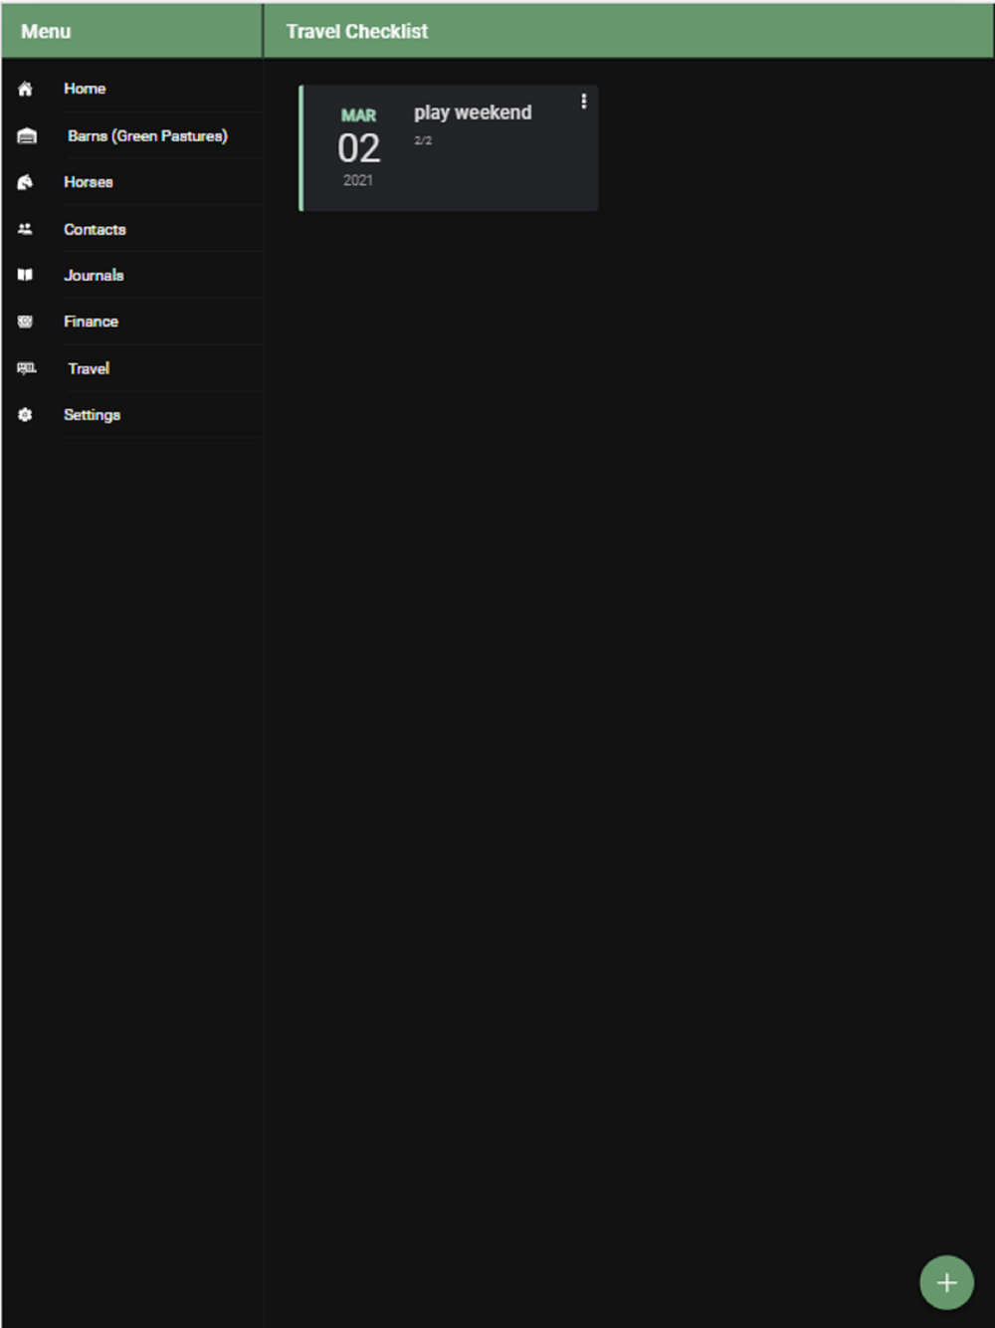Click the Journals book icon
995x1328 pixels.
coord(25,275)
